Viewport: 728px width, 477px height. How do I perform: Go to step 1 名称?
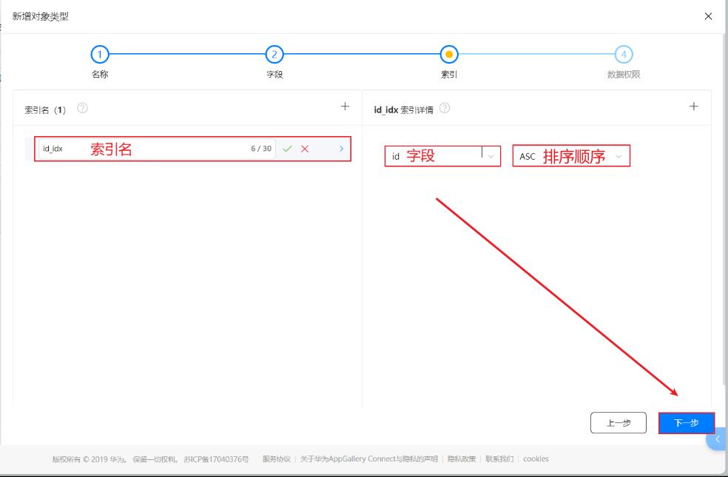(99, 54)
